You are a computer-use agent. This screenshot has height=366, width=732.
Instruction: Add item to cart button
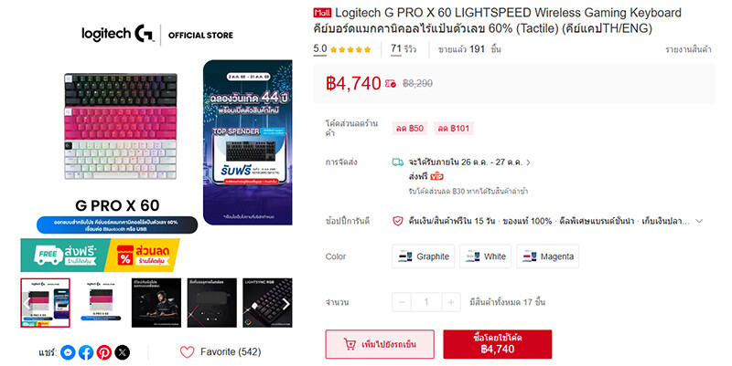click(380, 345)
